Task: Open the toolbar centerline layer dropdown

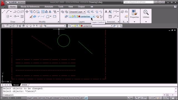Action: [112, 26]
